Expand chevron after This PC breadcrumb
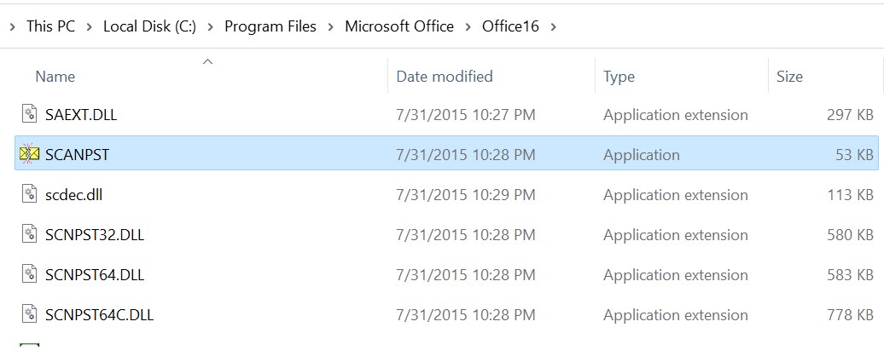Viewport: 884px width, 356px height. click(89, 27)
